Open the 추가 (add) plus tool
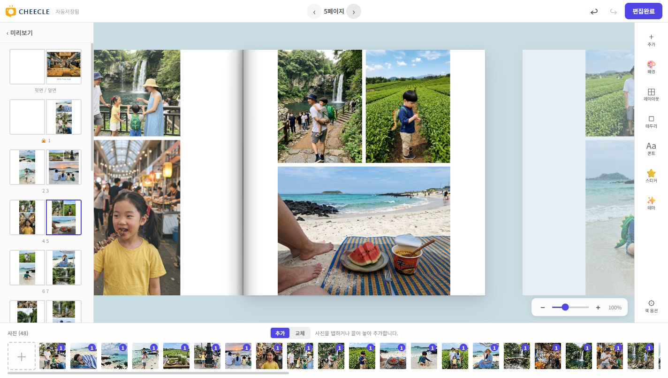This screenshot has width=668, height=378. tap(651, 40)
